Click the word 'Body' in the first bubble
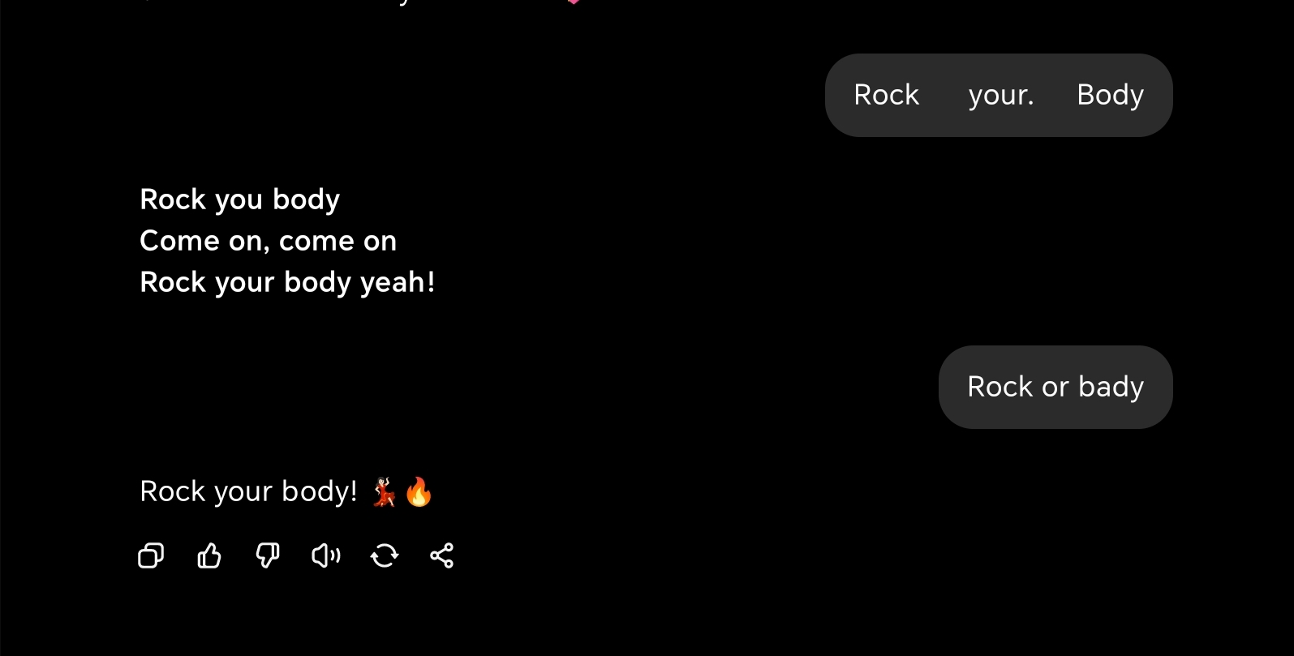 point(1110,95)
